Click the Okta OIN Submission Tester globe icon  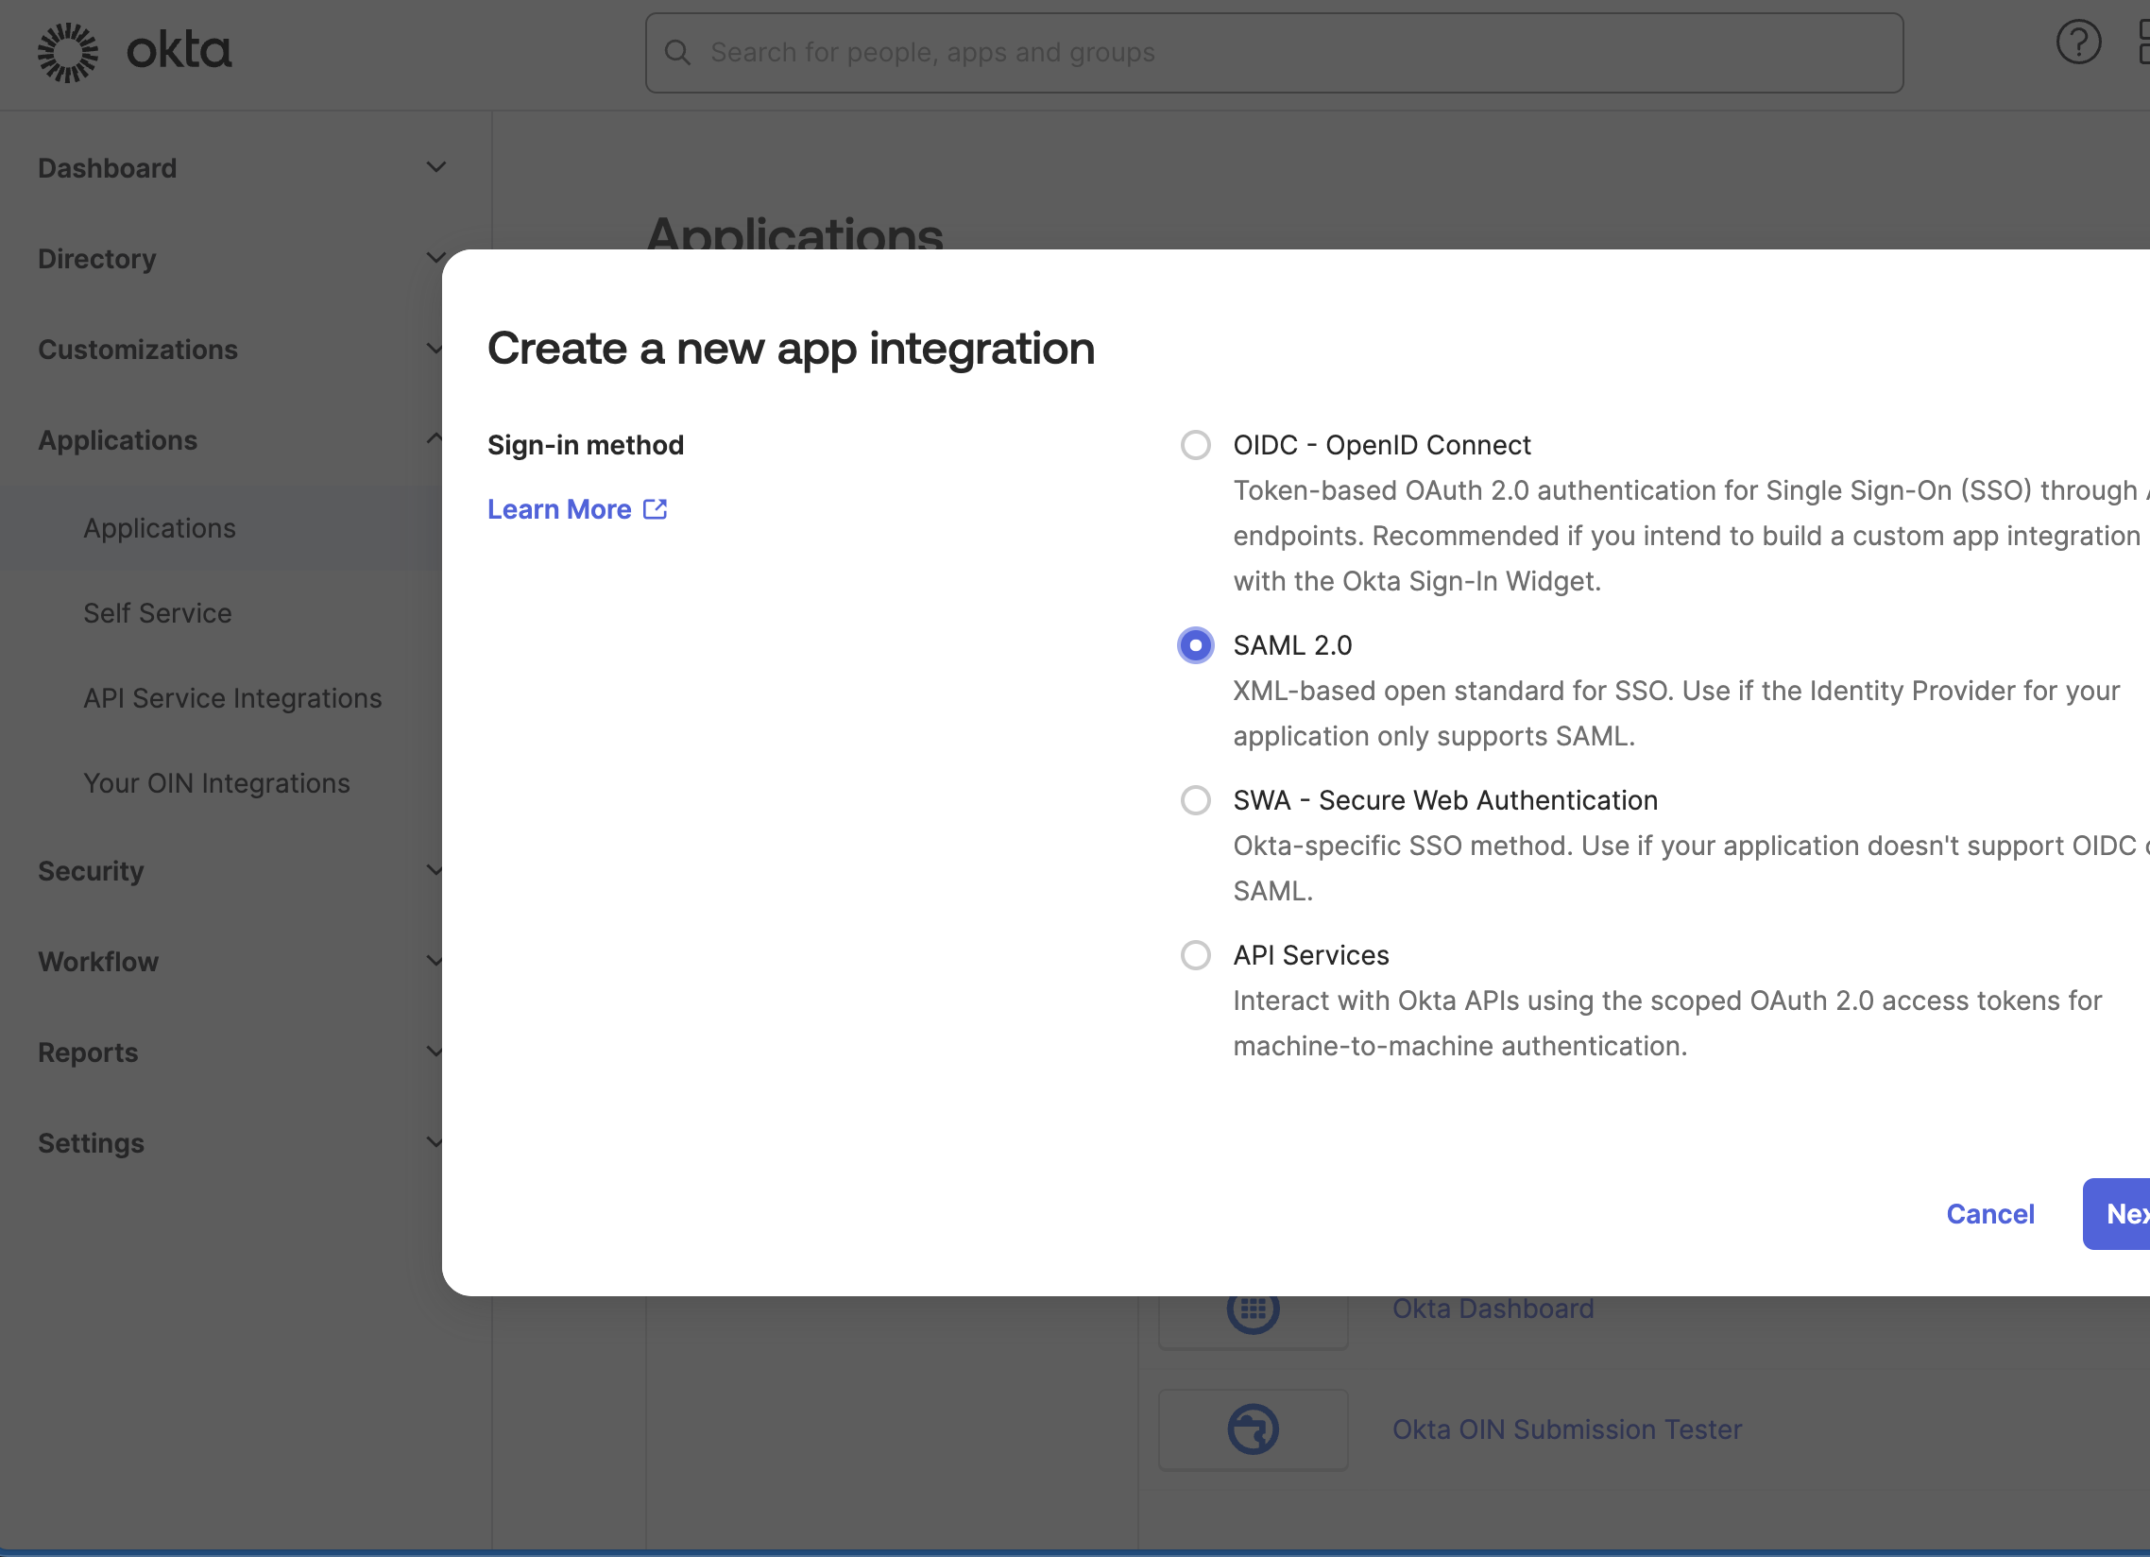pos(1253,1429)
